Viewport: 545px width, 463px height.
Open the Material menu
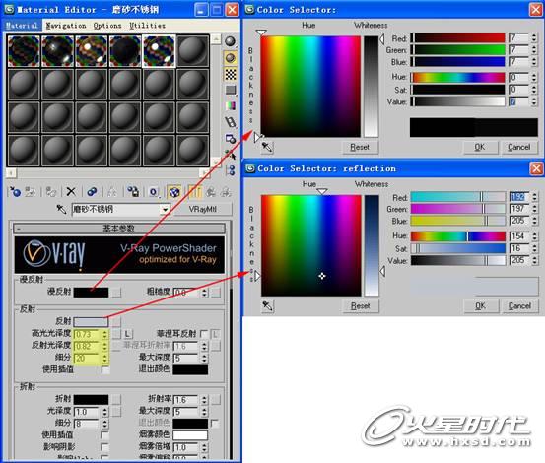pyautogui.click(x=22, y=26)
